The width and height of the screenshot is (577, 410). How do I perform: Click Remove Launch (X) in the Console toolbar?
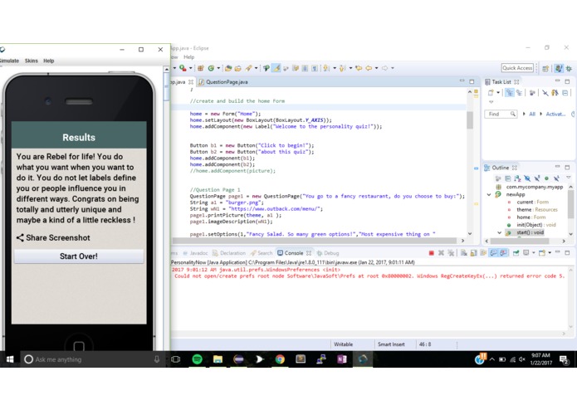point(441,253)
